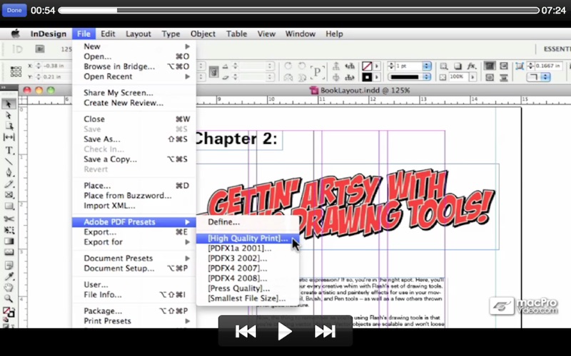The width and height of the screenshot is (571, 356).
Task: Click the Drop Shadow icon
Action: pos(458,66)
